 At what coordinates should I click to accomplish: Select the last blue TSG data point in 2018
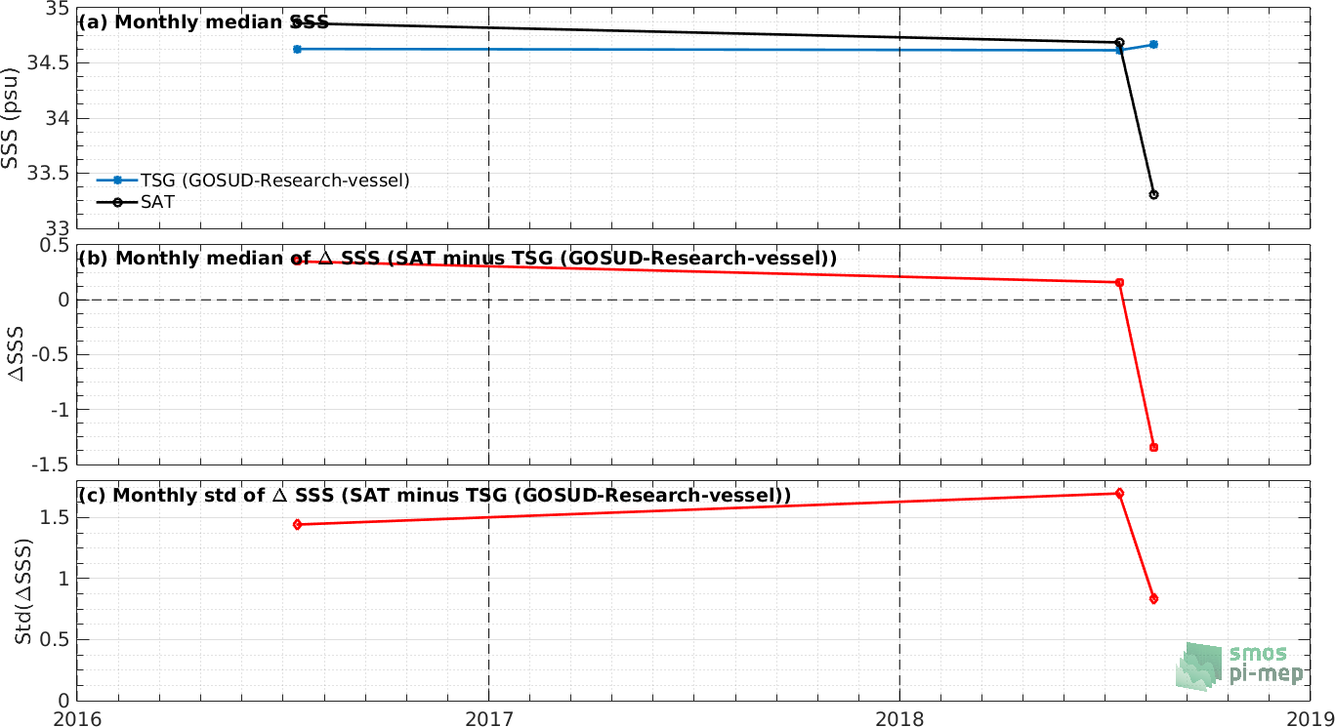[x=1153, y=44]
